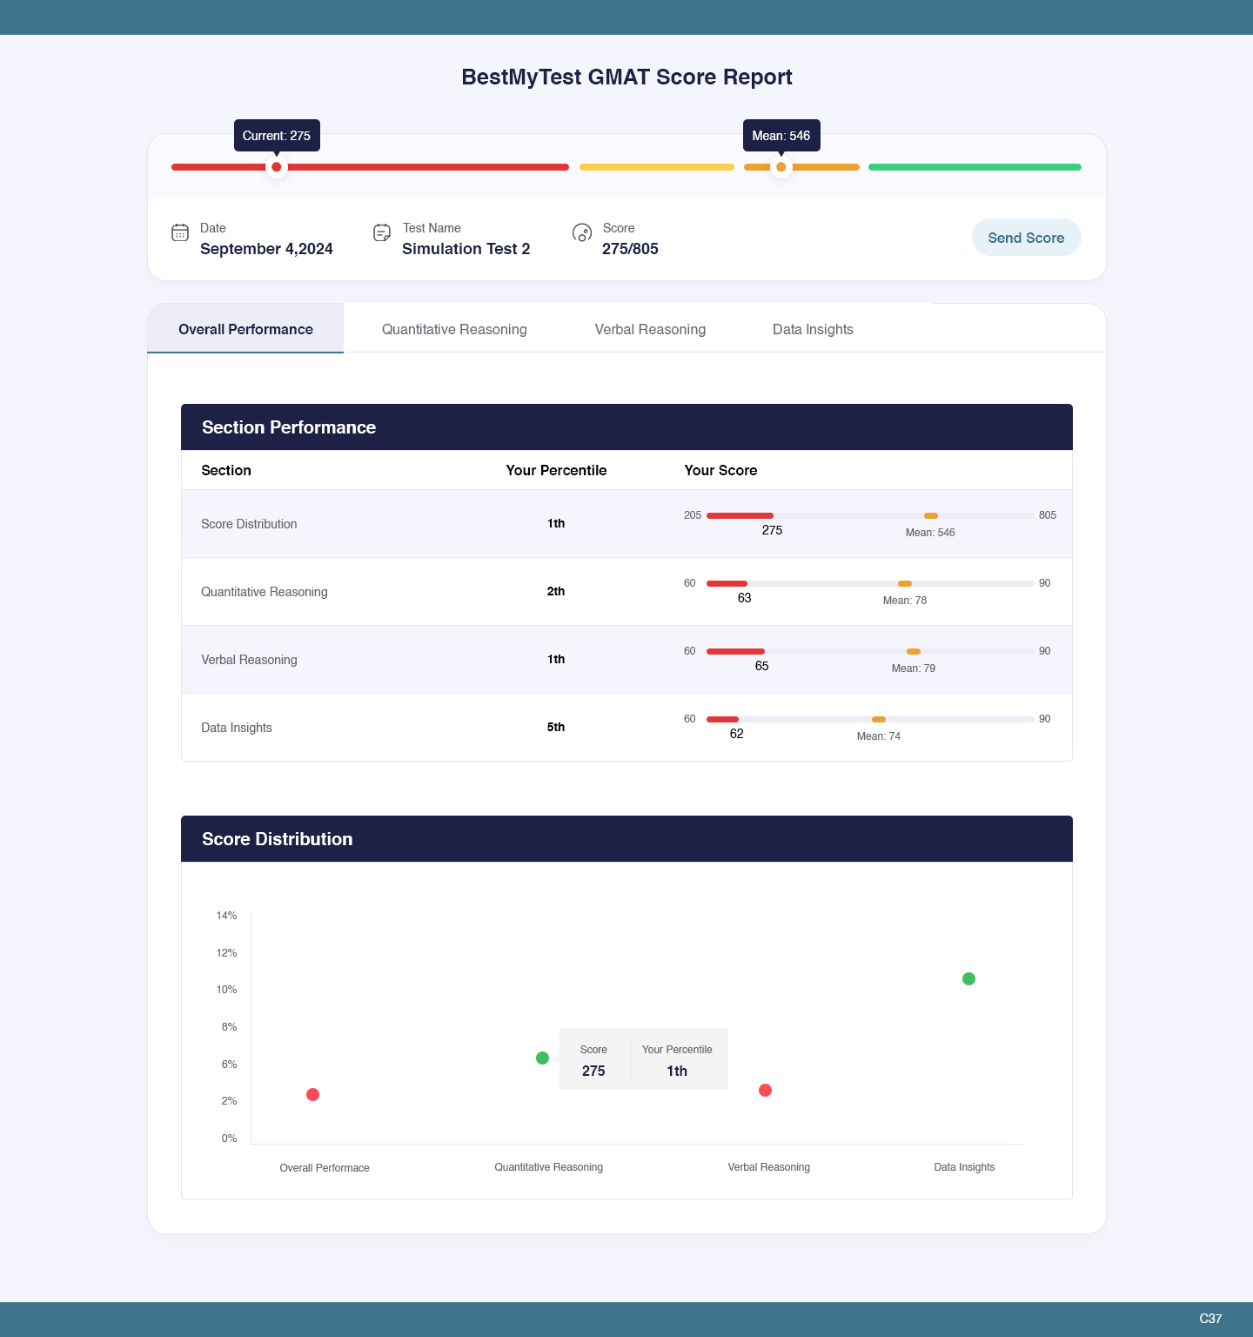This screenshot has width=1253, height=1337.
Task: Click the score value 62
Action: click(x=736, y=734)
